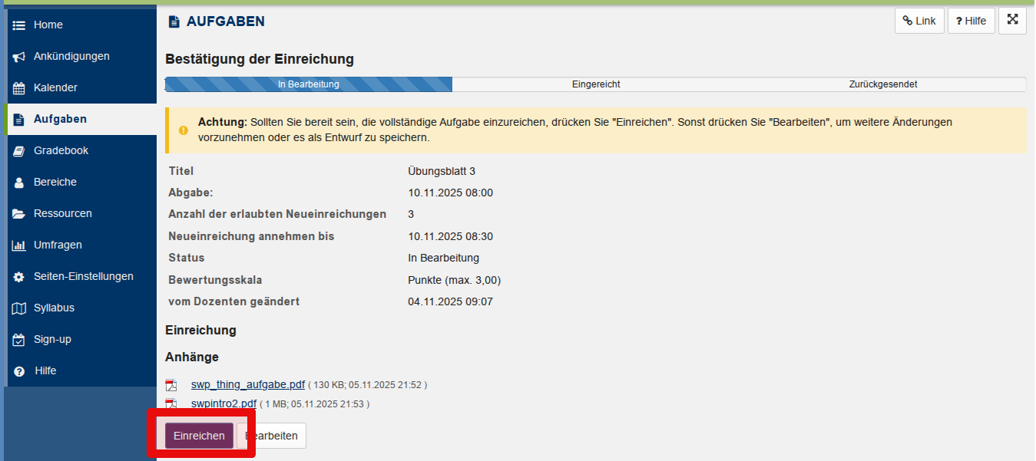Open the Ressourcen folder icon
Viewport: 1036px width, 461px height.
(x=19, y=214)
